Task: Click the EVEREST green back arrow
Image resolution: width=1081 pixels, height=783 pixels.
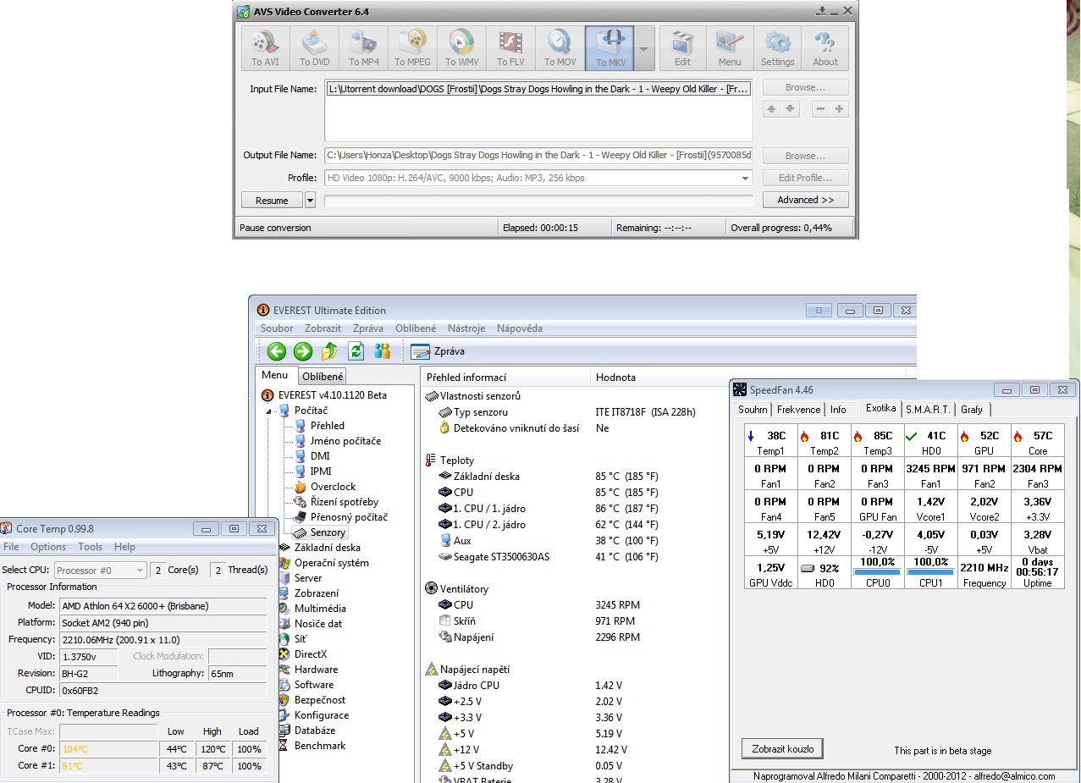Action: coord(276,351)
